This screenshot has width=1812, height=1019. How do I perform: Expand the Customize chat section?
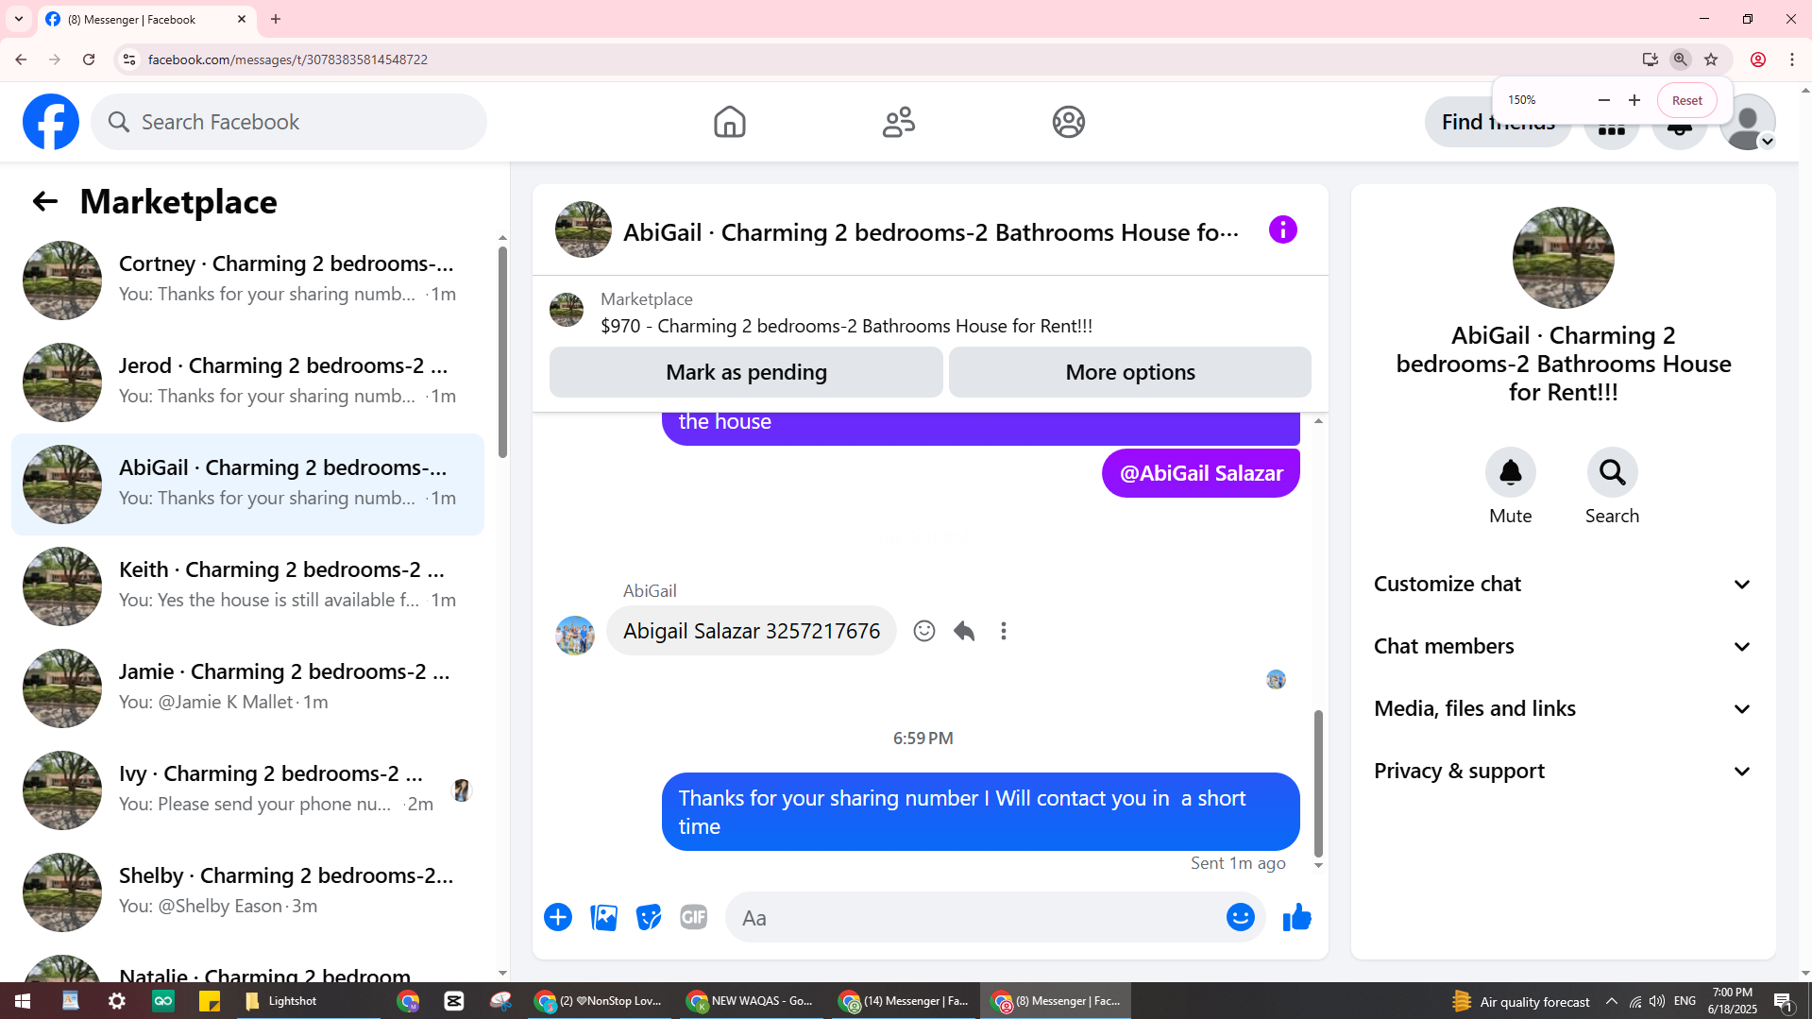(x=1564, y=585)
